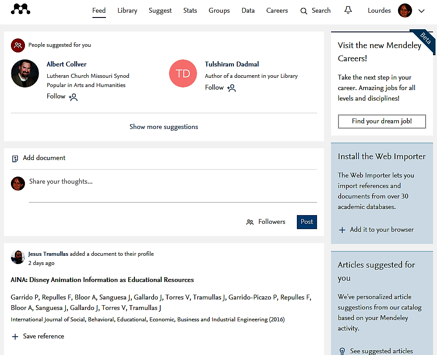The width and height of the screenshot is (437, 355).
Task: Click the Add document icon
Action: tap(15, 159)
